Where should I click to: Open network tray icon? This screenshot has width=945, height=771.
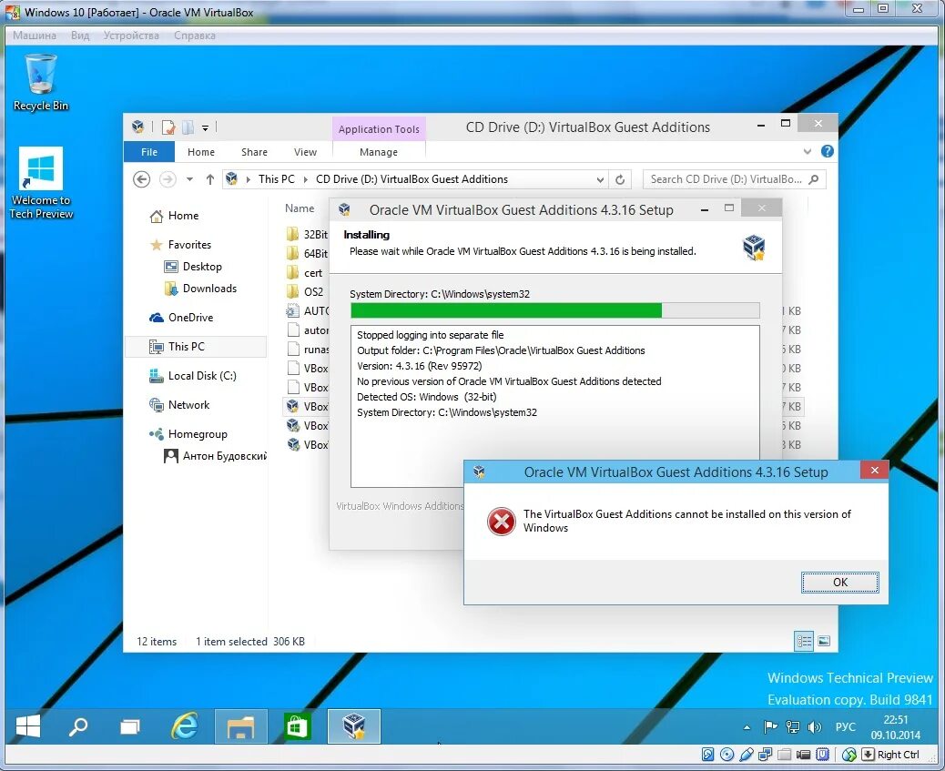[x=793, y=727]
